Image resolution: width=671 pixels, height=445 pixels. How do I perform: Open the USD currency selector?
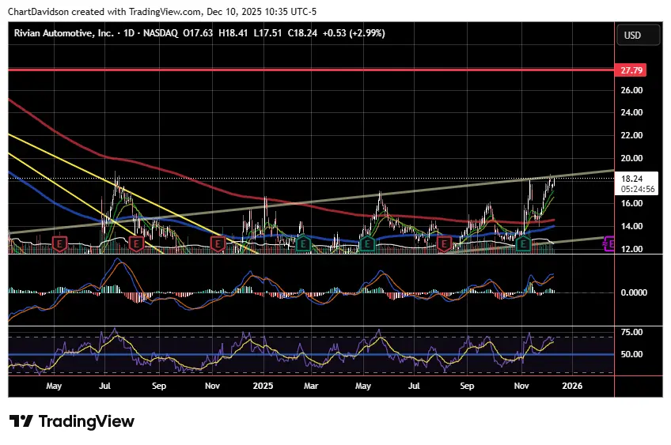(x=638, y=35)
